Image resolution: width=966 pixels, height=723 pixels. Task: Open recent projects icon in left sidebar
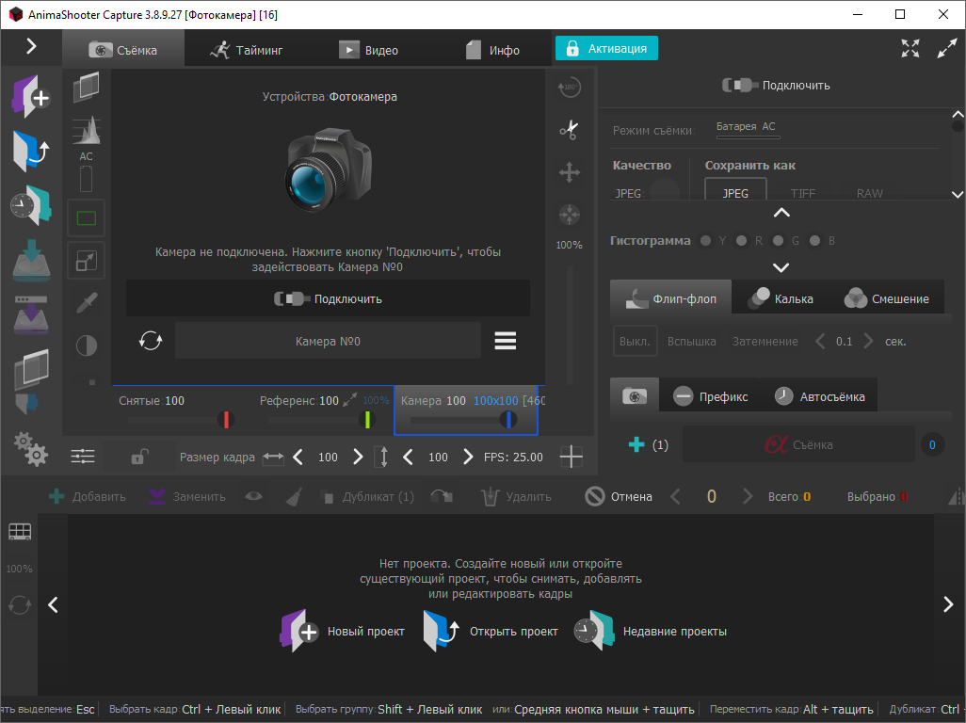(x=31, y=205)
